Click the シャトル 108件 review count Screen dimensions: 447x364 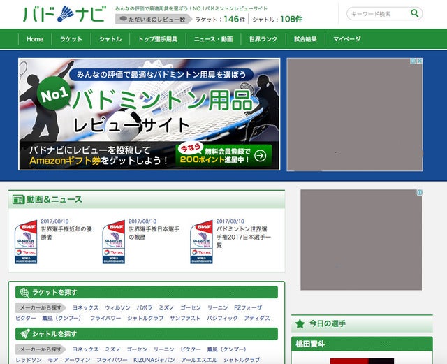[277, 19]
